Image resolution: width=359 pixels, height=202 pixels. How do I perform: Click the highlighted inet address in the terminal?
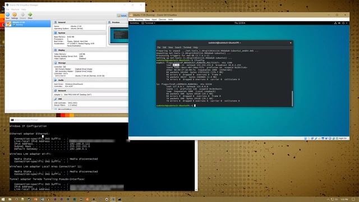(176, 65)
